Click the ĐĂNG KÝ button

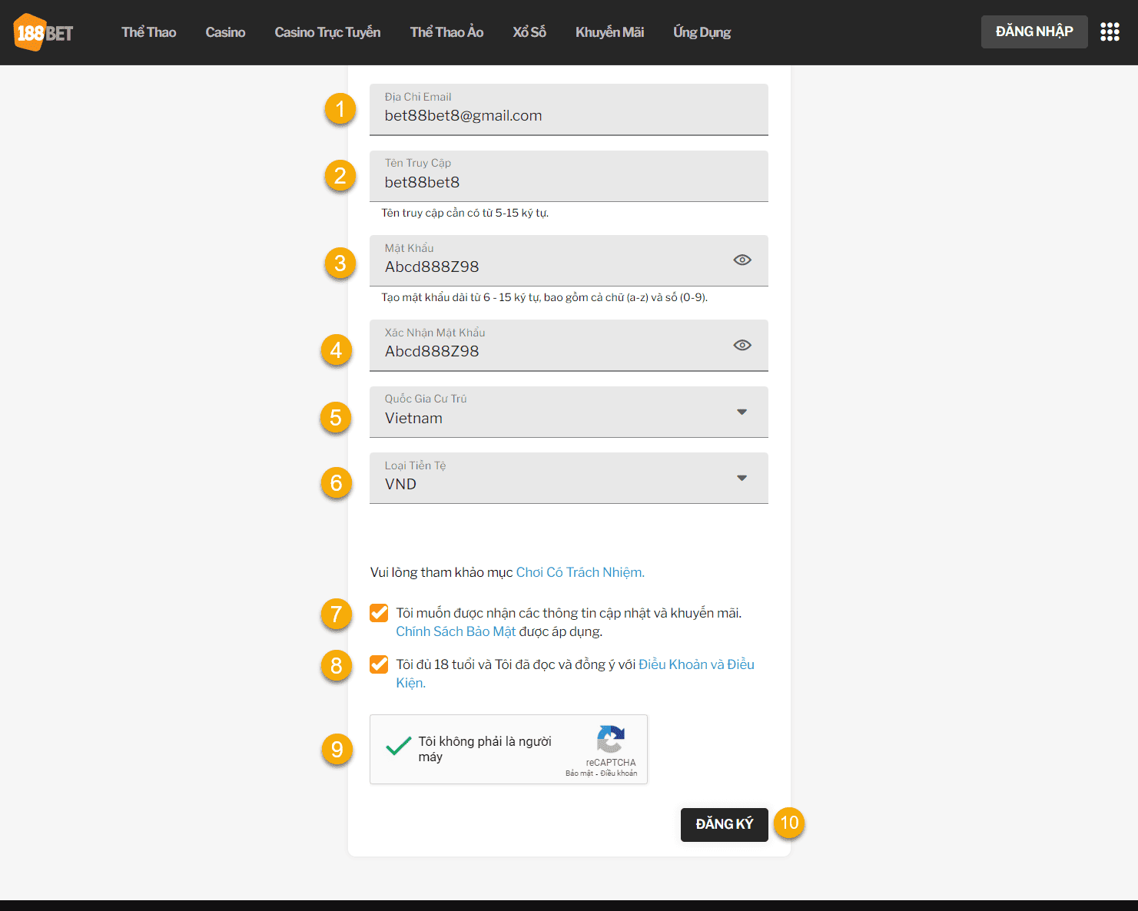click(x=725, y=824)
